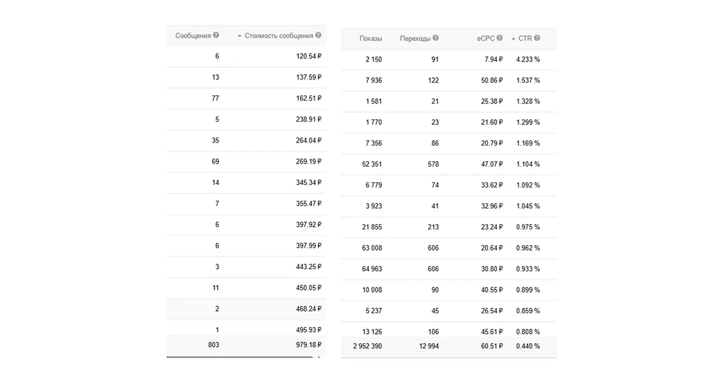Click the help icon next to Сообщения
Viewport: 724px width, 378px height.
(x=216, y=35)
